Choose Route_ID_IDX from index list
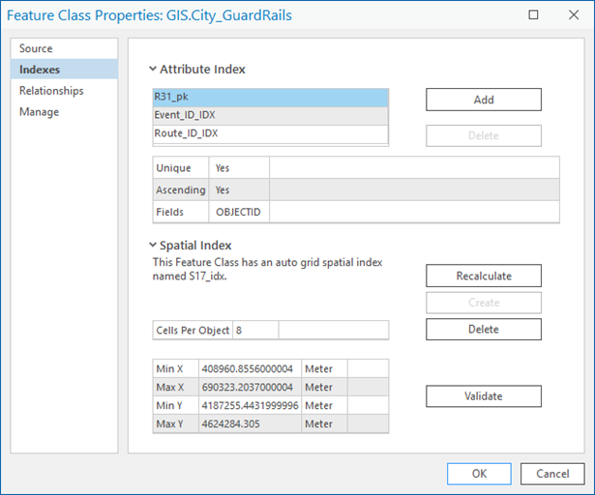The width and height of the screenshot is (595, 495). pos(271,133)
